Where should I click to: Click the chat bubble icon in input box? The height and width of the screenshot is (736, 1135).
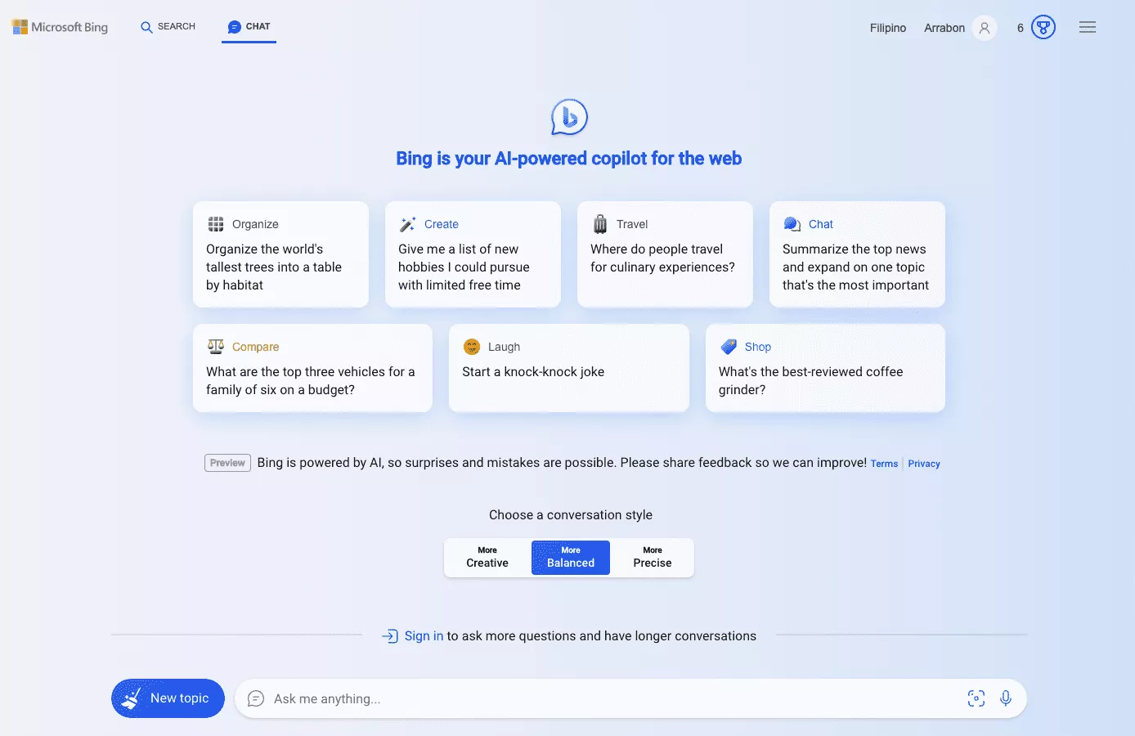coord(256,698)
